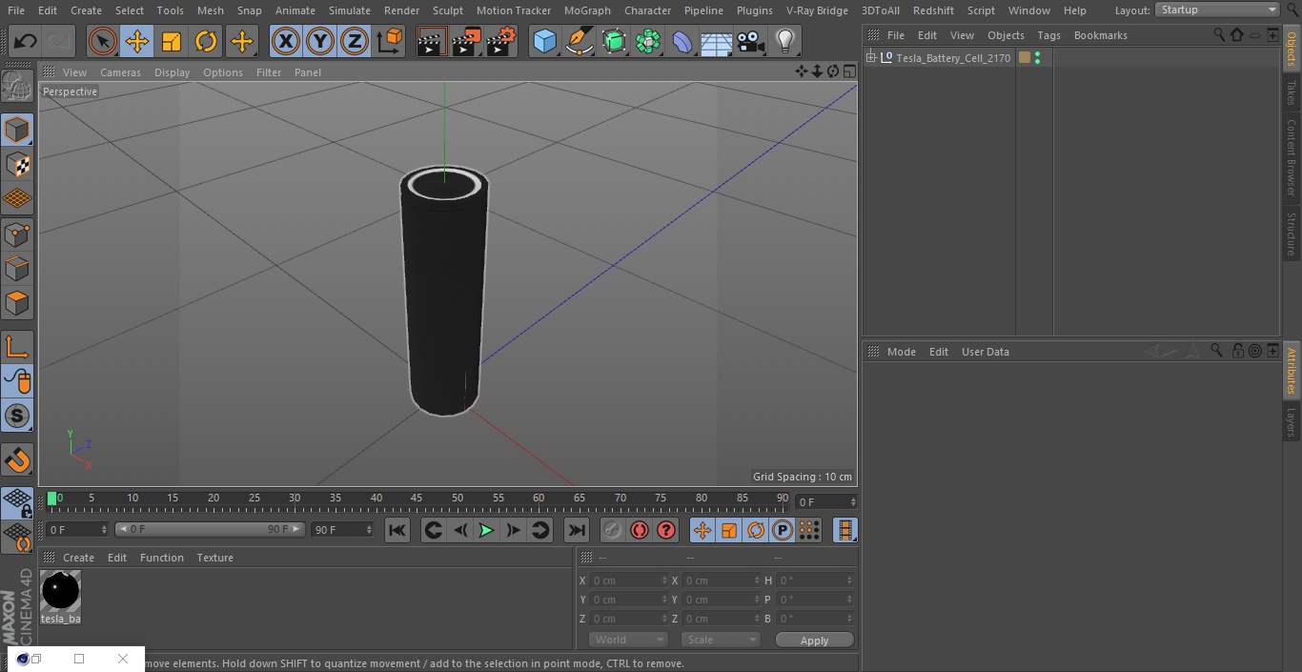Select the Move tool
This screenshot has width=1302, height=672.
(137, 41)
